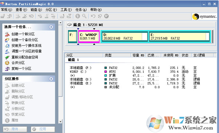The image size is (219, 133).
Task: Click the Symantec logo
Action: pyautogui.click(x=204, y=17)
